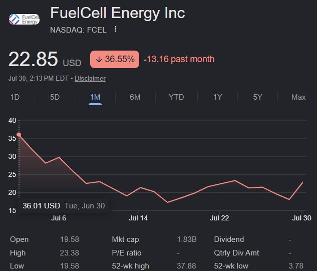Click the Jul 22 label on chart axis
This screenshot has width=317, height=271.
click(x=219, y=218)
